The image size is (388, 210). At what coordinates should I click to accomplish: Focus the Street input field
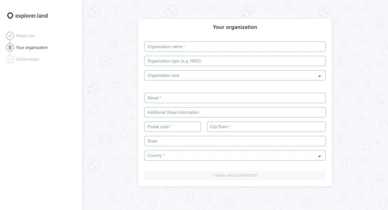click(x=235, y=98)
